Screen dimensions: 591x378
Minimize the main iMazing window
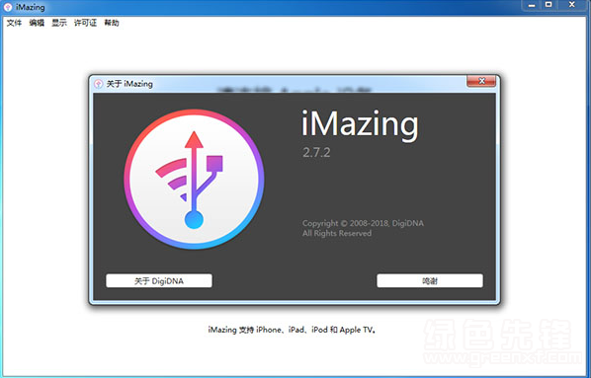(532, 5)
